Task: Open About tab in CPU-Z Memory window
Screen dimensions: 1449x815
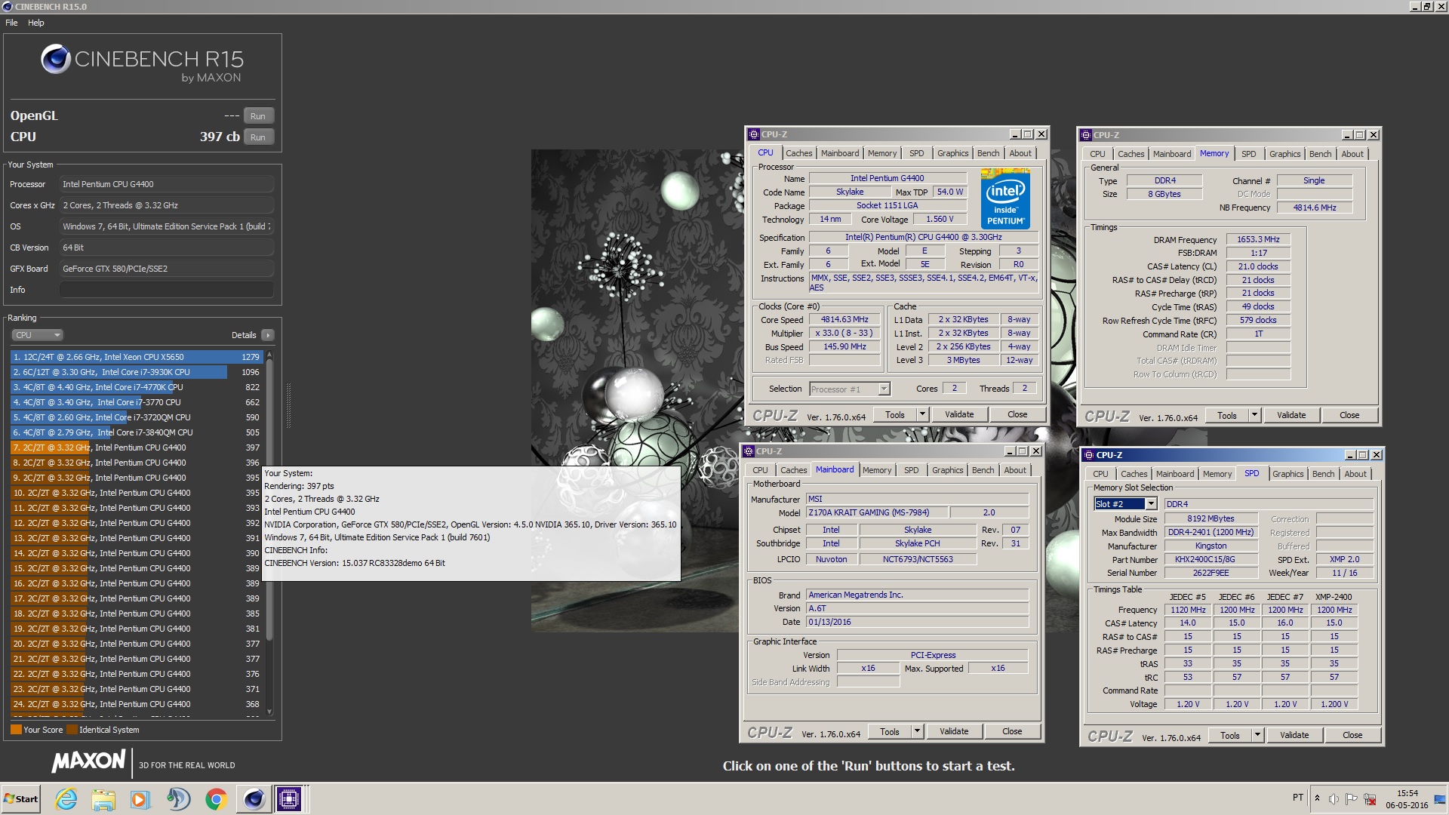Action: (1352, 154)
